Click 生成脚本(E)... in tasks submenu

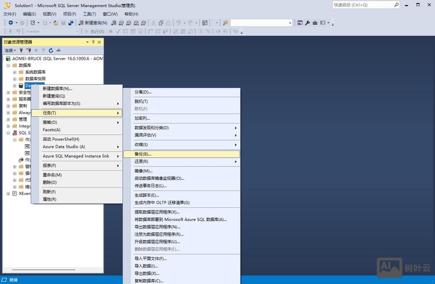(x=147, y=195)
